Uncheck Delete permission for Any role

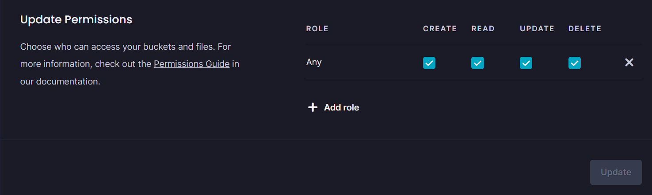click(x=575, y=63)
